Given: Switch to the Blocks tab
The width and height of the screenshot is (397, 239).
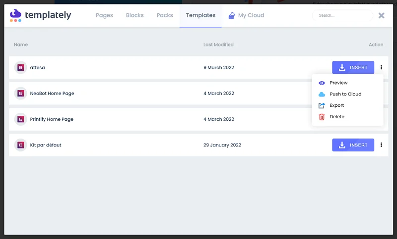Looking at the screenshot, I should click(134, 15).
